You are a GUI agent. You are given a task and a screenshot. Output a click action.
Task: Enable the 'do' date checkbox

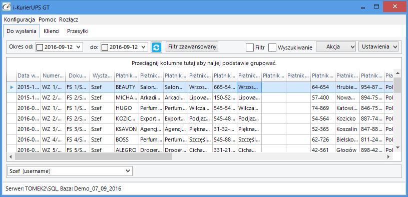click(x=105, y=47)
